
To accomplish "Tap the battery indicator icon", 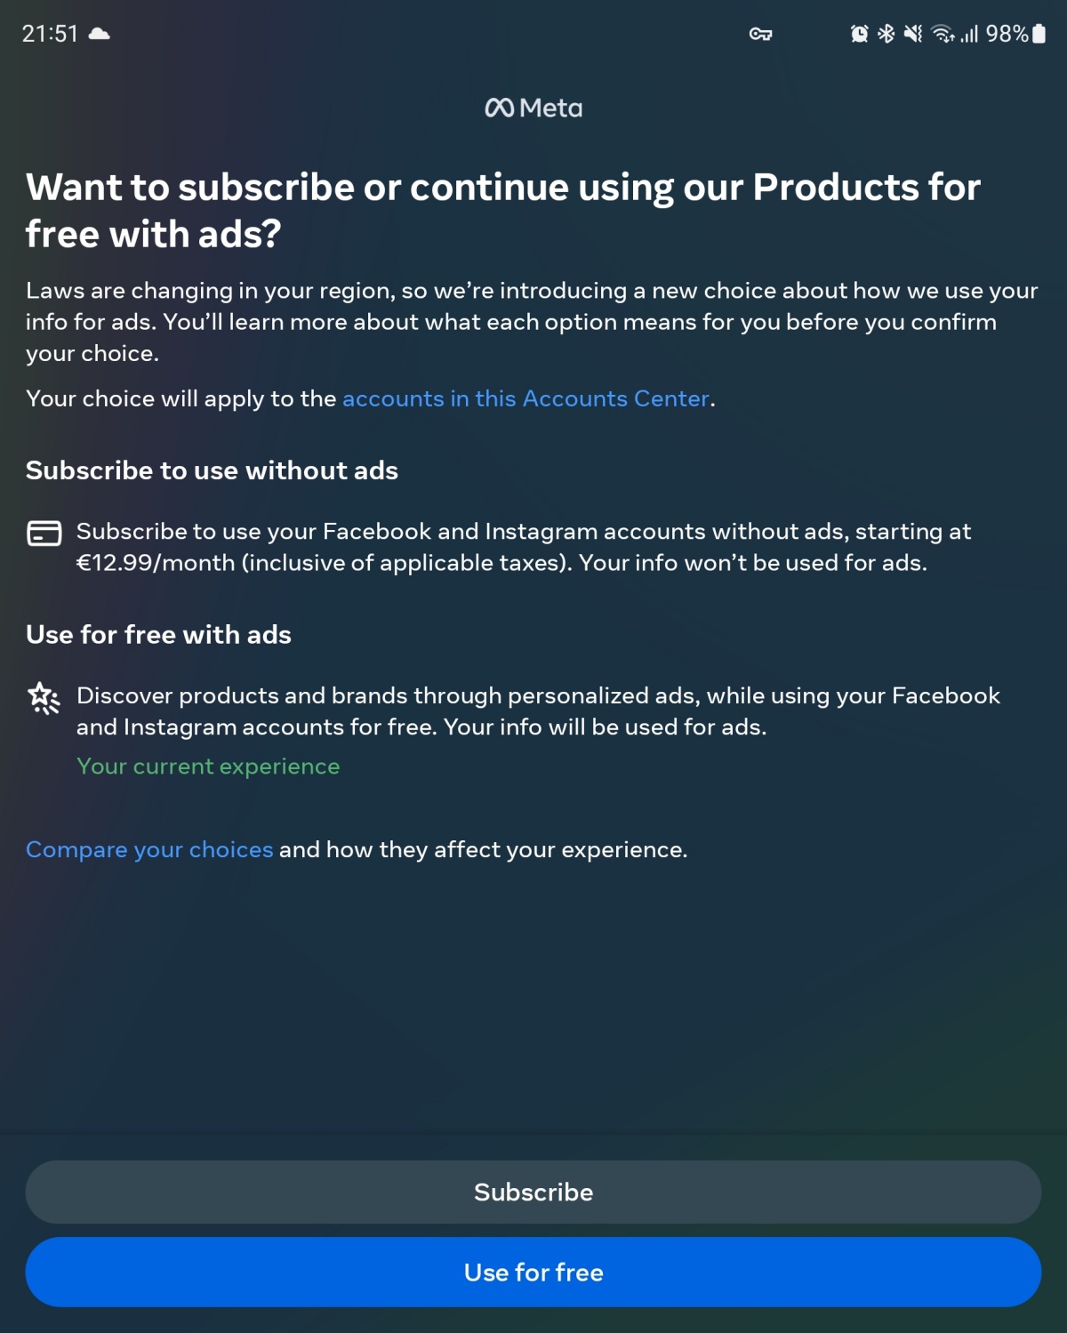I will (1039, 34).
